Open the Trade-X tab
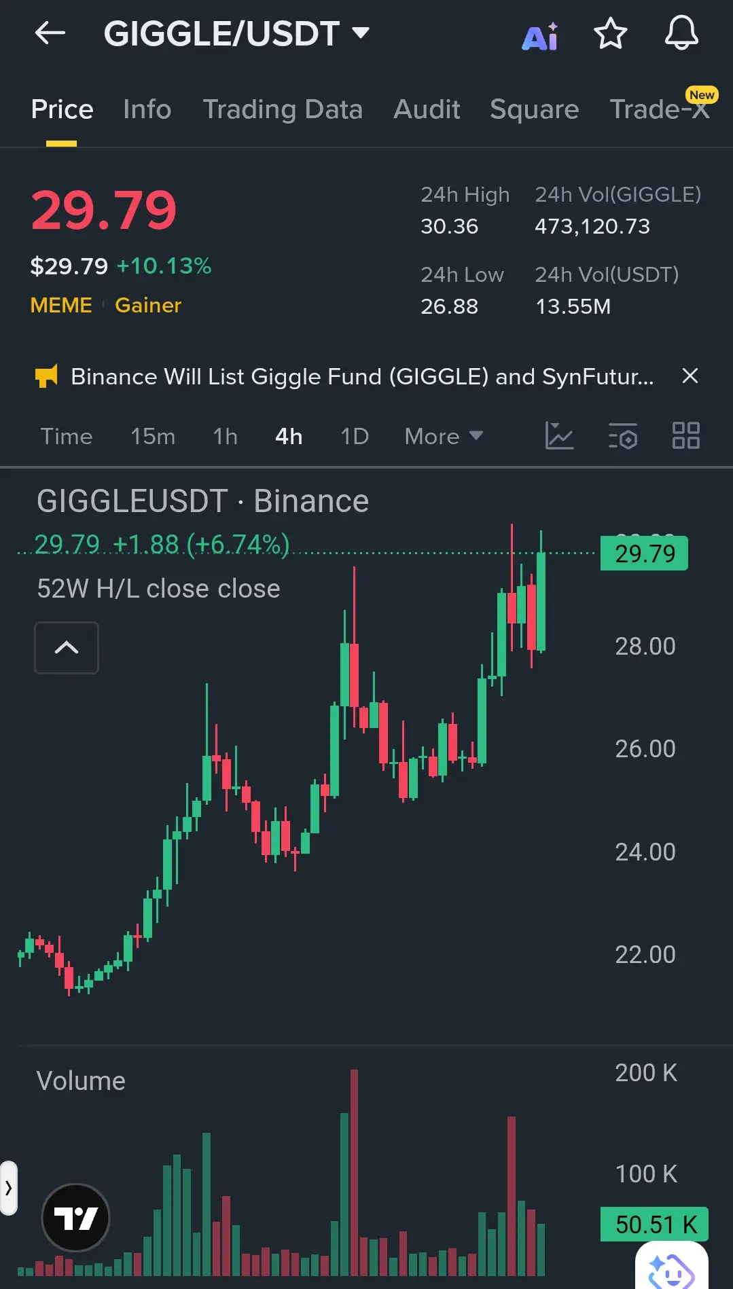Image resolution: width=733 pixels, height=1289 pixels. [660, 109]
